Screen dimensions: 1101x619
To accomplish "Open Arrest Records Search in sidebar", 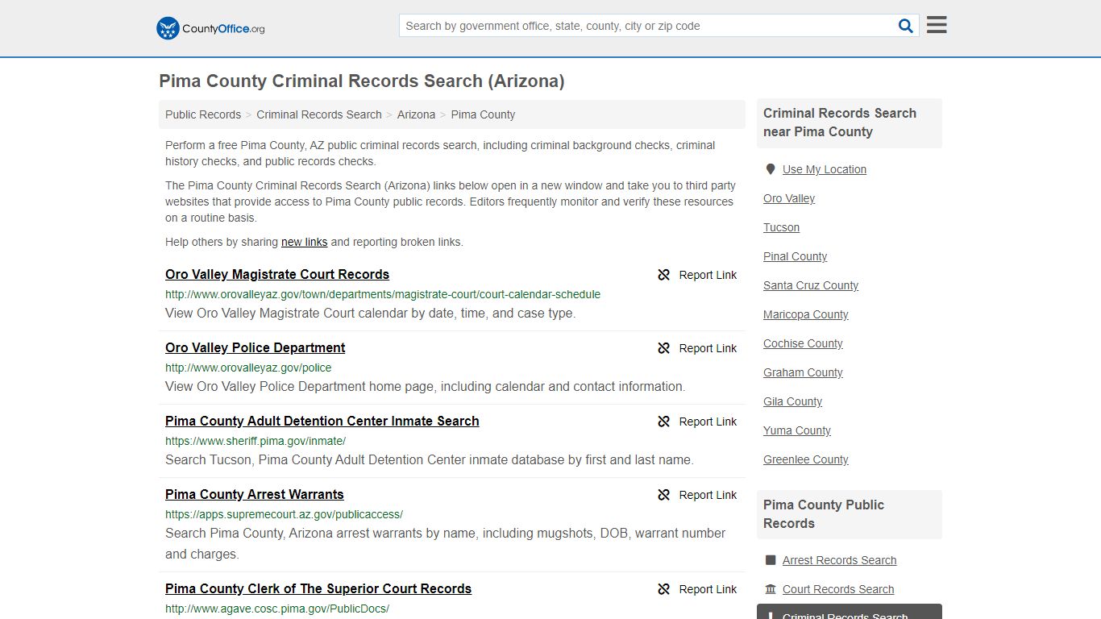I will [x=840, y=560].
